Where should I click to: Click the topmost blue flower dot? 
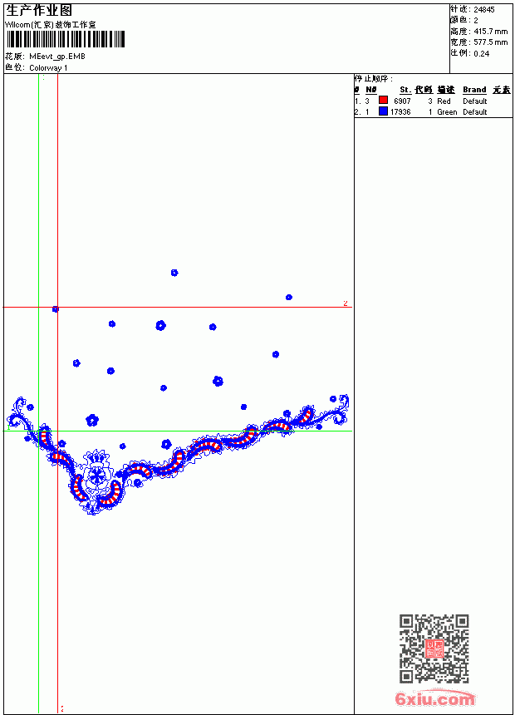[174, 273]
